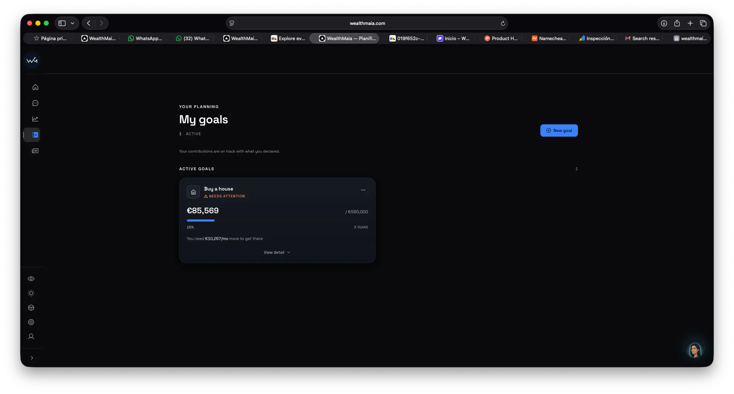The width and height of the screenshot is (734, 394).
Task: Switch to the 019f652c-... tab
Action: (x=406, y=38)
